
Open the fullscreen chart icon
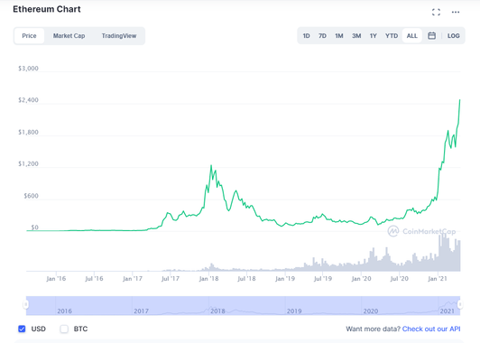pyautogui.click(x=436, y=12)
